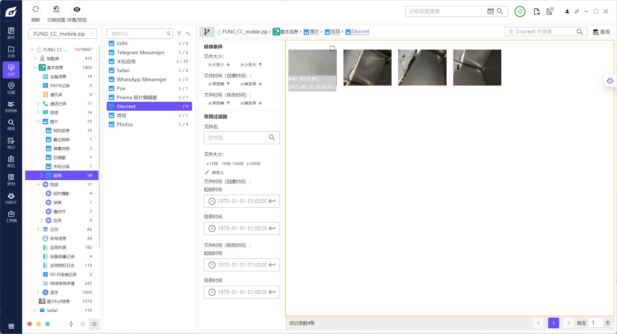Click the filter funnel icon above node list
The image size is (617, 334).
coord(179,34)
